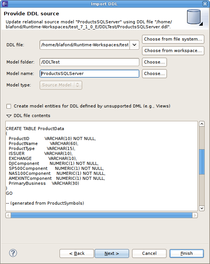Click the help question mark icon

(13, 253)
